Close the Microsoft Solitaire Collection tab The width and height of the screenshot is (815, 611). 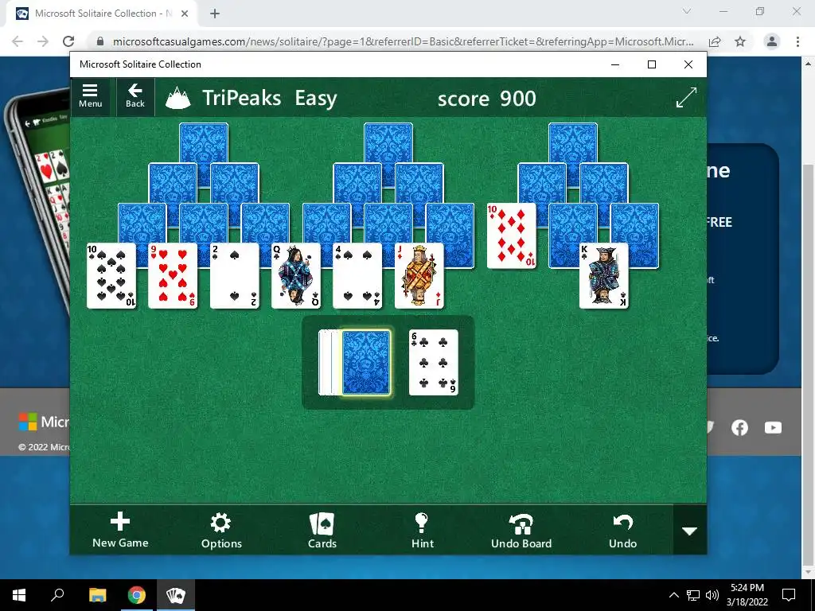pyautogui.click(x=185, y=14)
